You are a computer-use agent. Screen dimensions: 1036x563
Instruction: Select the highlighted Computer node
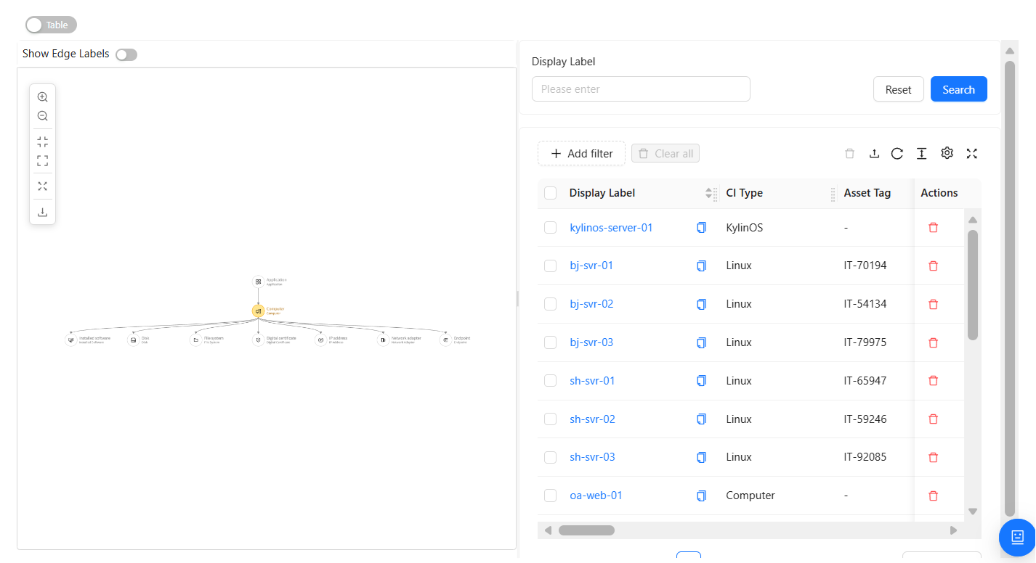tap(258, 311)
